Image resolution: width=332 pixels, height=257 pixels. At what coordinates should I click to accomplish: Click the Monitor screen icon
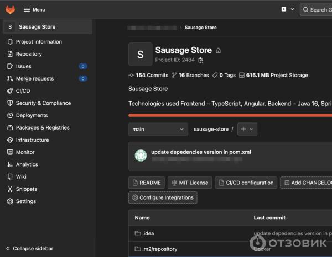pyautogui.click(x=10, y=152)
